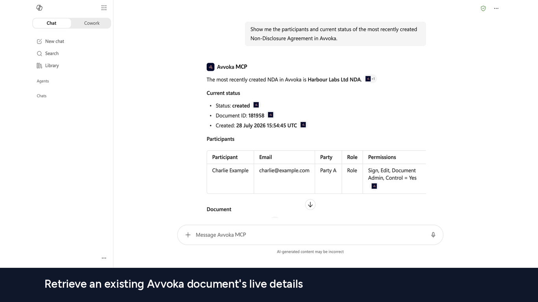Open the apps grid launcher
Image resolution: width=538 pixels, height=302 pixels.
104,8
